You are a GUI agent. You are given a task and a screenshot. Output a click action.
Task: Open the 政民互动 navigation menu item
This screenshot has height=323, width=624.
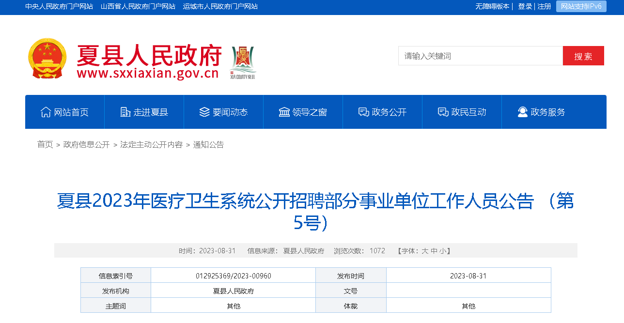click(462, 112)
